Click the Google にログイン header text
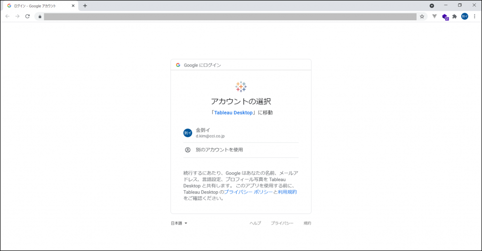The width and height of the screenshot is (482, 251). (202, 65)
